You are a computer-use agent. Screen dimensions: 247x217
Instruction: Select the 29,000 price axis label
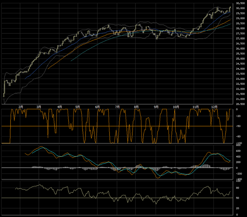point(240,18)
